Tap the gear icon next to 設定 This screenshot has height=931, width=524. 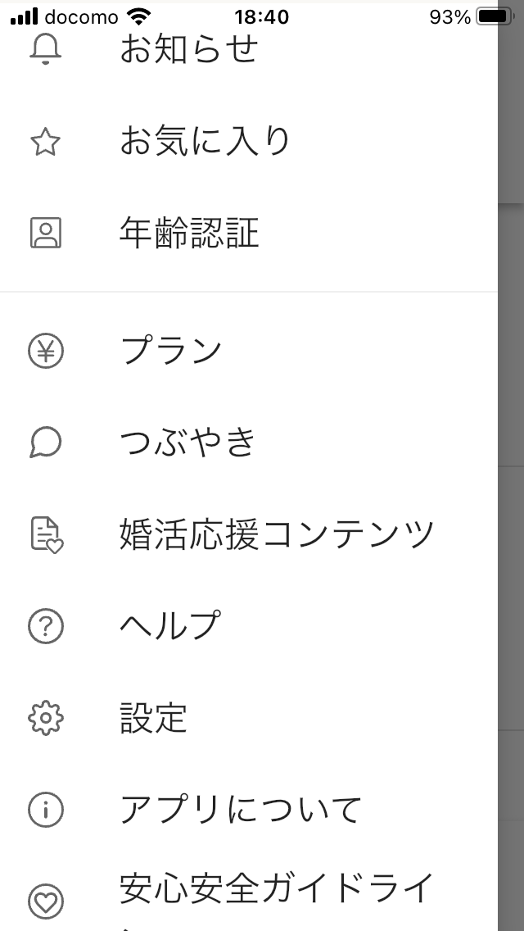pyautogui.click(x=47, y=720)
